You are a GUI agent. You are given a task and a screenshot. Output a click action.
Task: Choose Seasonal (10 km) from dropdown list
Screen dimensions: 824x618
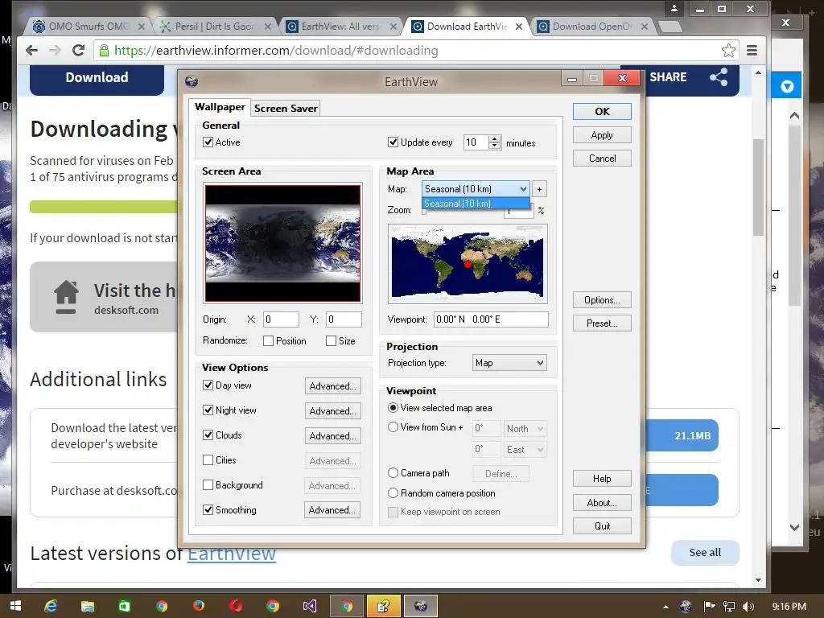(476, 204)
